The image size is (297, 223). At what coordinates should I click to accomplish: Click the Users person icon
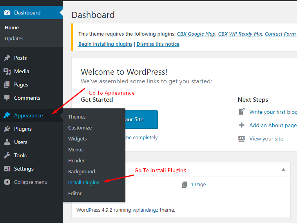click(7, 142)
